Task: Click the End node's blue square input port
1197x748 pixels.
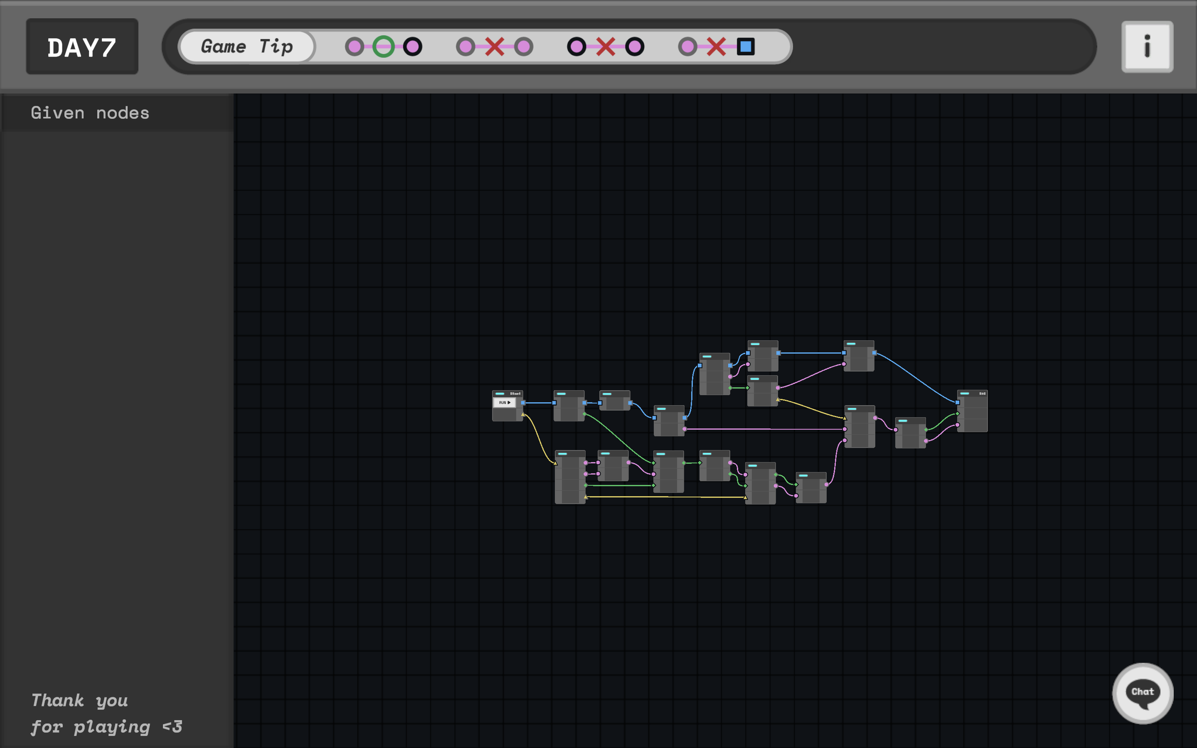Action: click(958, 403)
